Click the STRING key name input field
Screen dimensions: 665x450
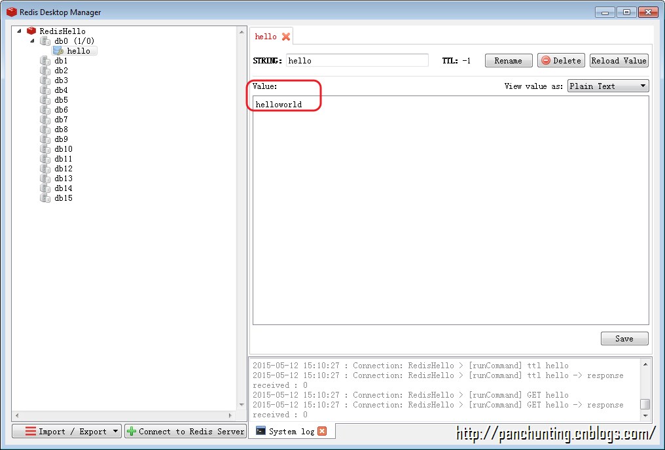[x=357, y=61]
